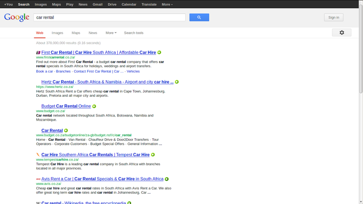Open Hertz Car Rental South Africa result
363x204 pixels.
(x=107, y=82)
